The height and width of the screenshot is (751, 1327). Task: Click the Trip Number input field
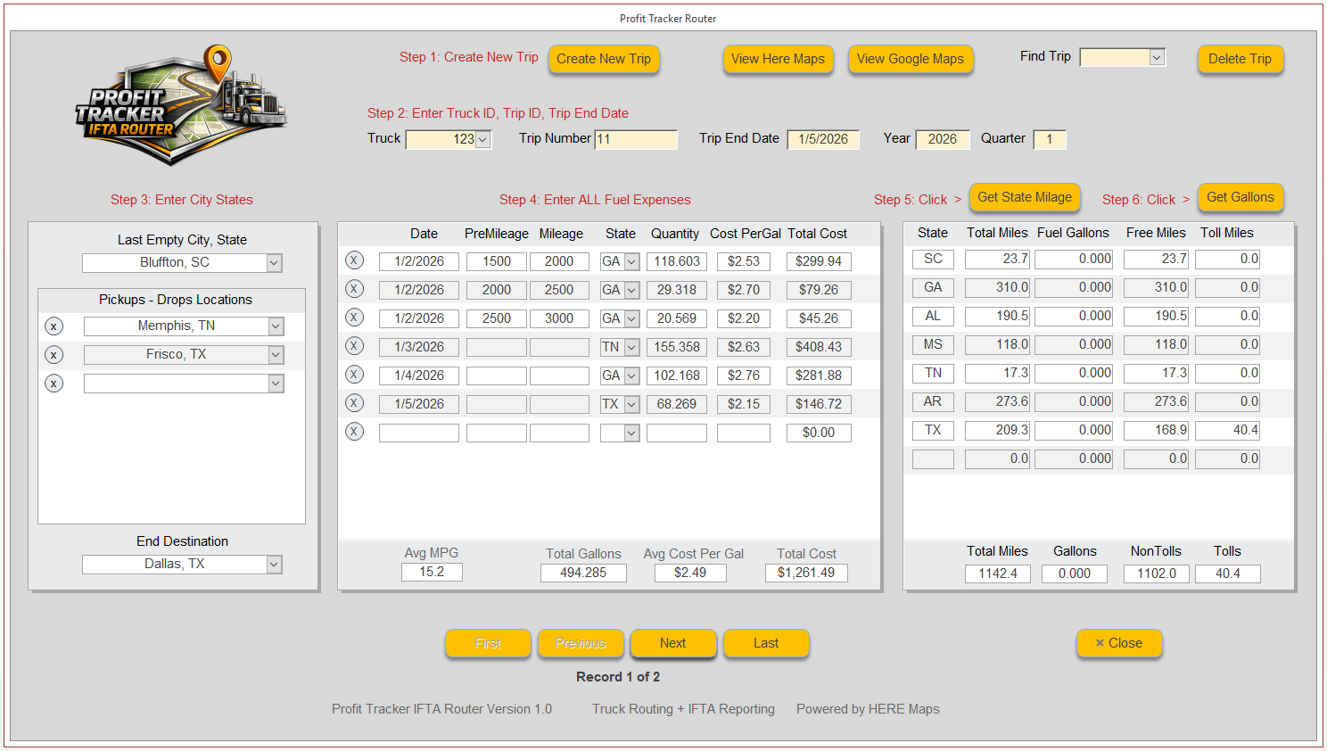(x=636, y=139)
